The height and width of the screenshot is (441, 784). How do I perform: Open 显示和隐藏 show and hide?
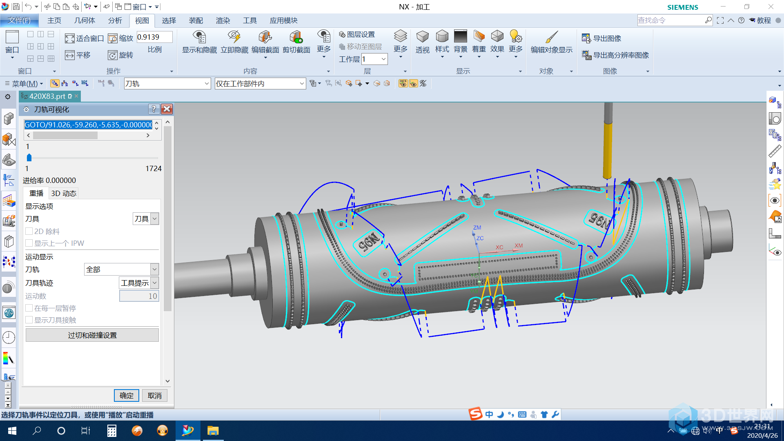coord(199,42)
